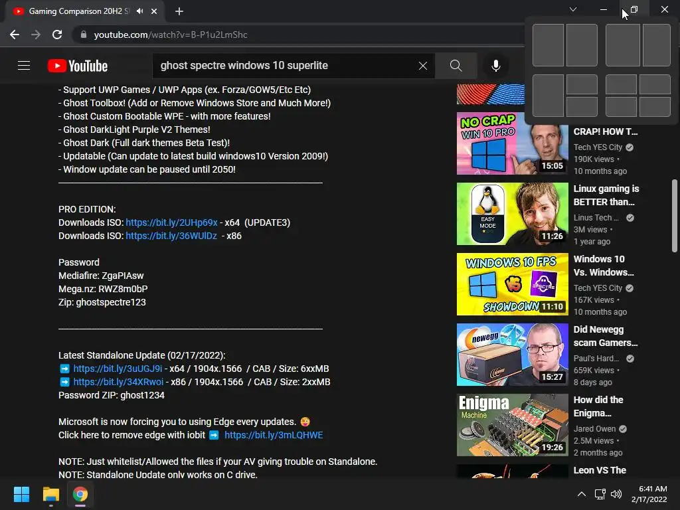This screenshot has width=680, height=510.
Task: Click the Zip: ghostspectre123 text
Action: [102, 302]
